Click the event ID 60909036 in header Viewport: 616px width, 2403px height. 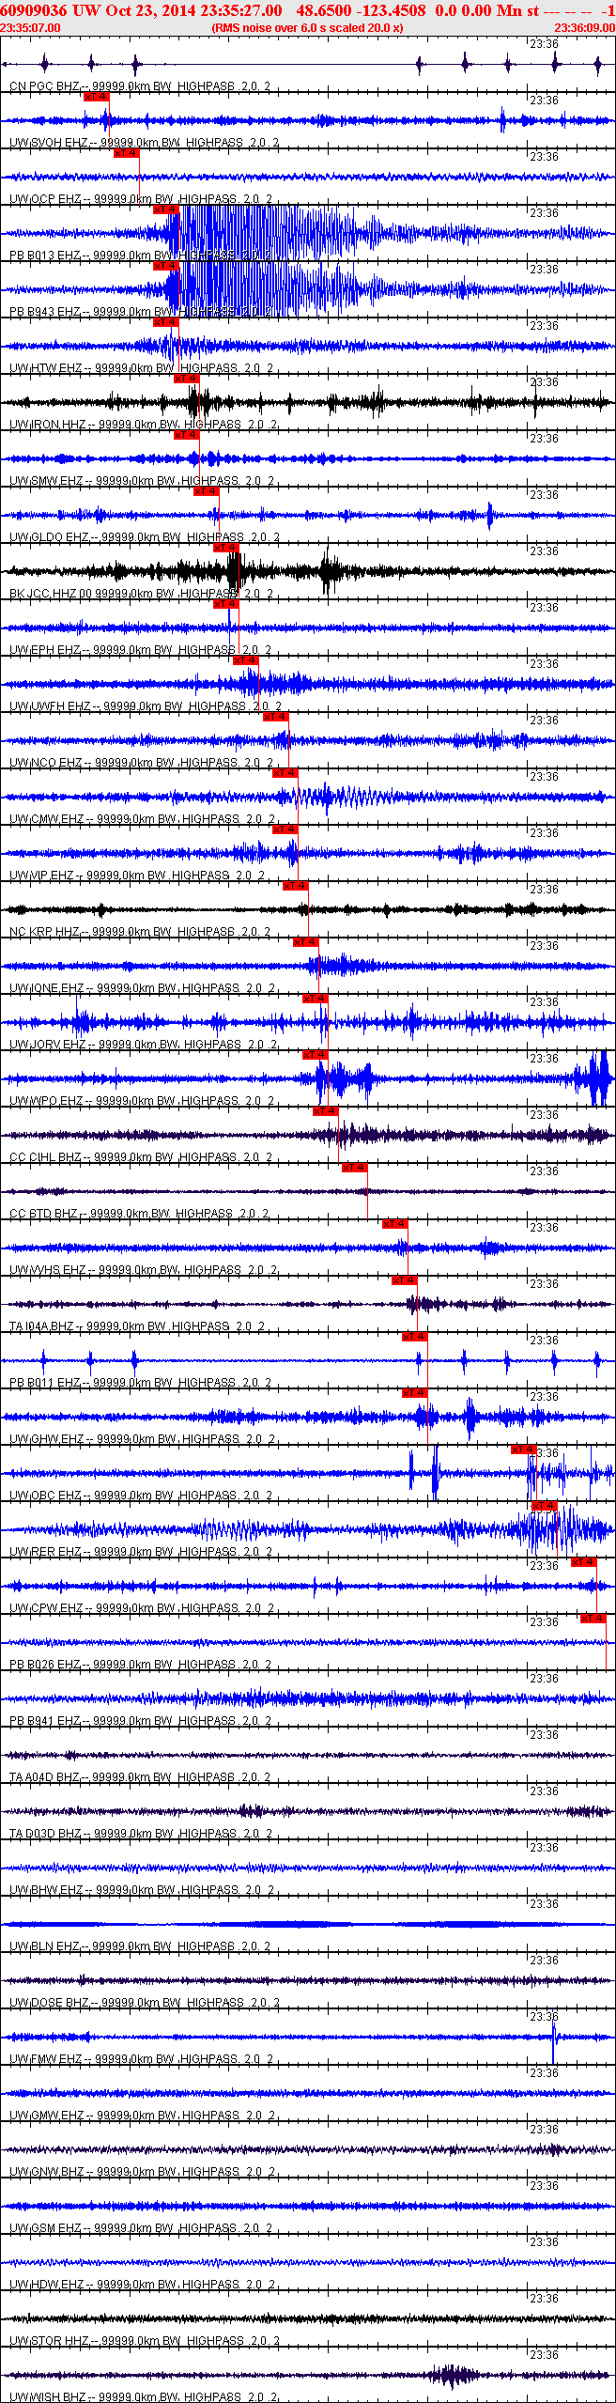tap(35, 10)
